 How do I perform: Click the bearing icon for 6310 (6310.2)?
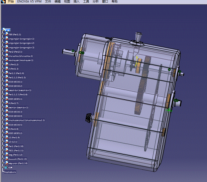(6, 86)
